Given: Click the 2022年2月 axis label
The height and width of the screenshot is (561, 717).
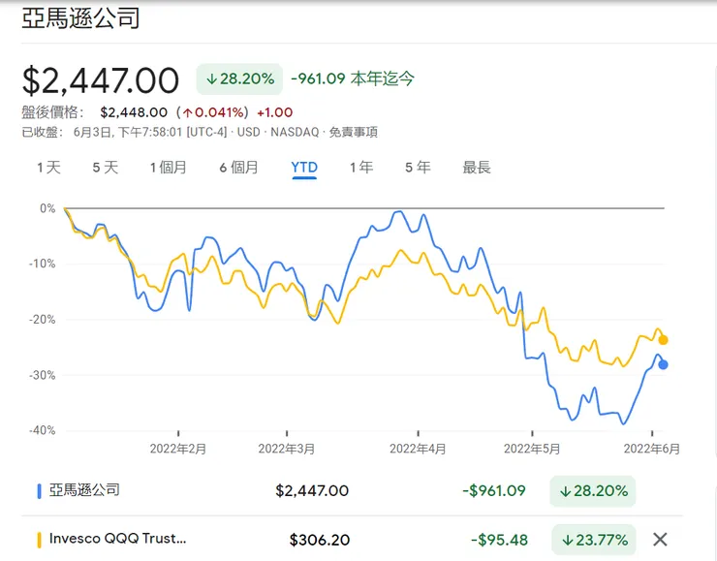Looking at the screenshot, I should pyautogui.click(x=178, y=449).
